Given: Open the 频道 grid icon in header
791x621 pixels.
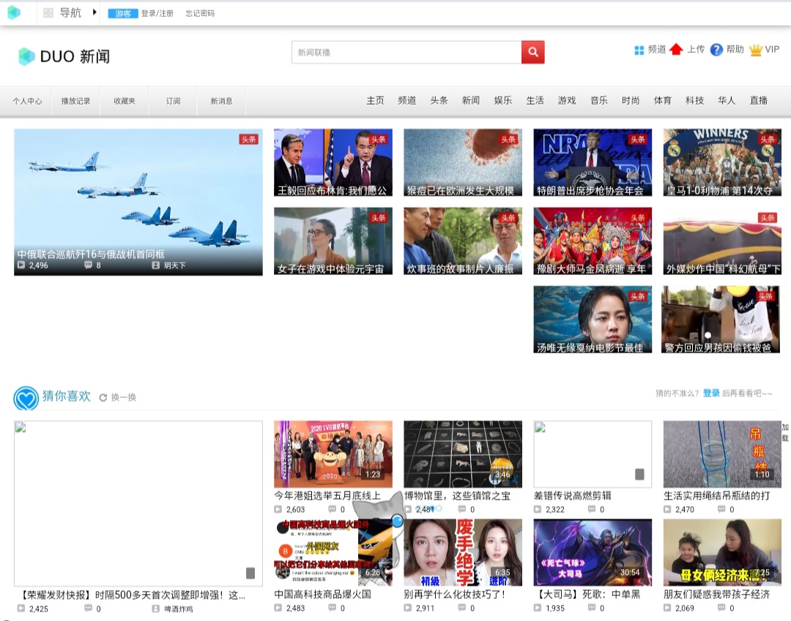Looking at the screenshot, I should (x=639, y=50).
